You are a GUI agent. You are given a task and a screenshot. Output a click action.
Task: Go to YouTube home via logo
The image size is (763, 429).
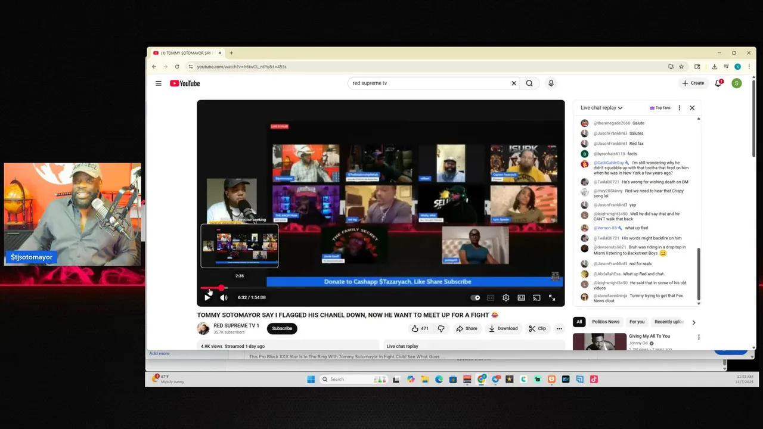[x=185, y=83]
